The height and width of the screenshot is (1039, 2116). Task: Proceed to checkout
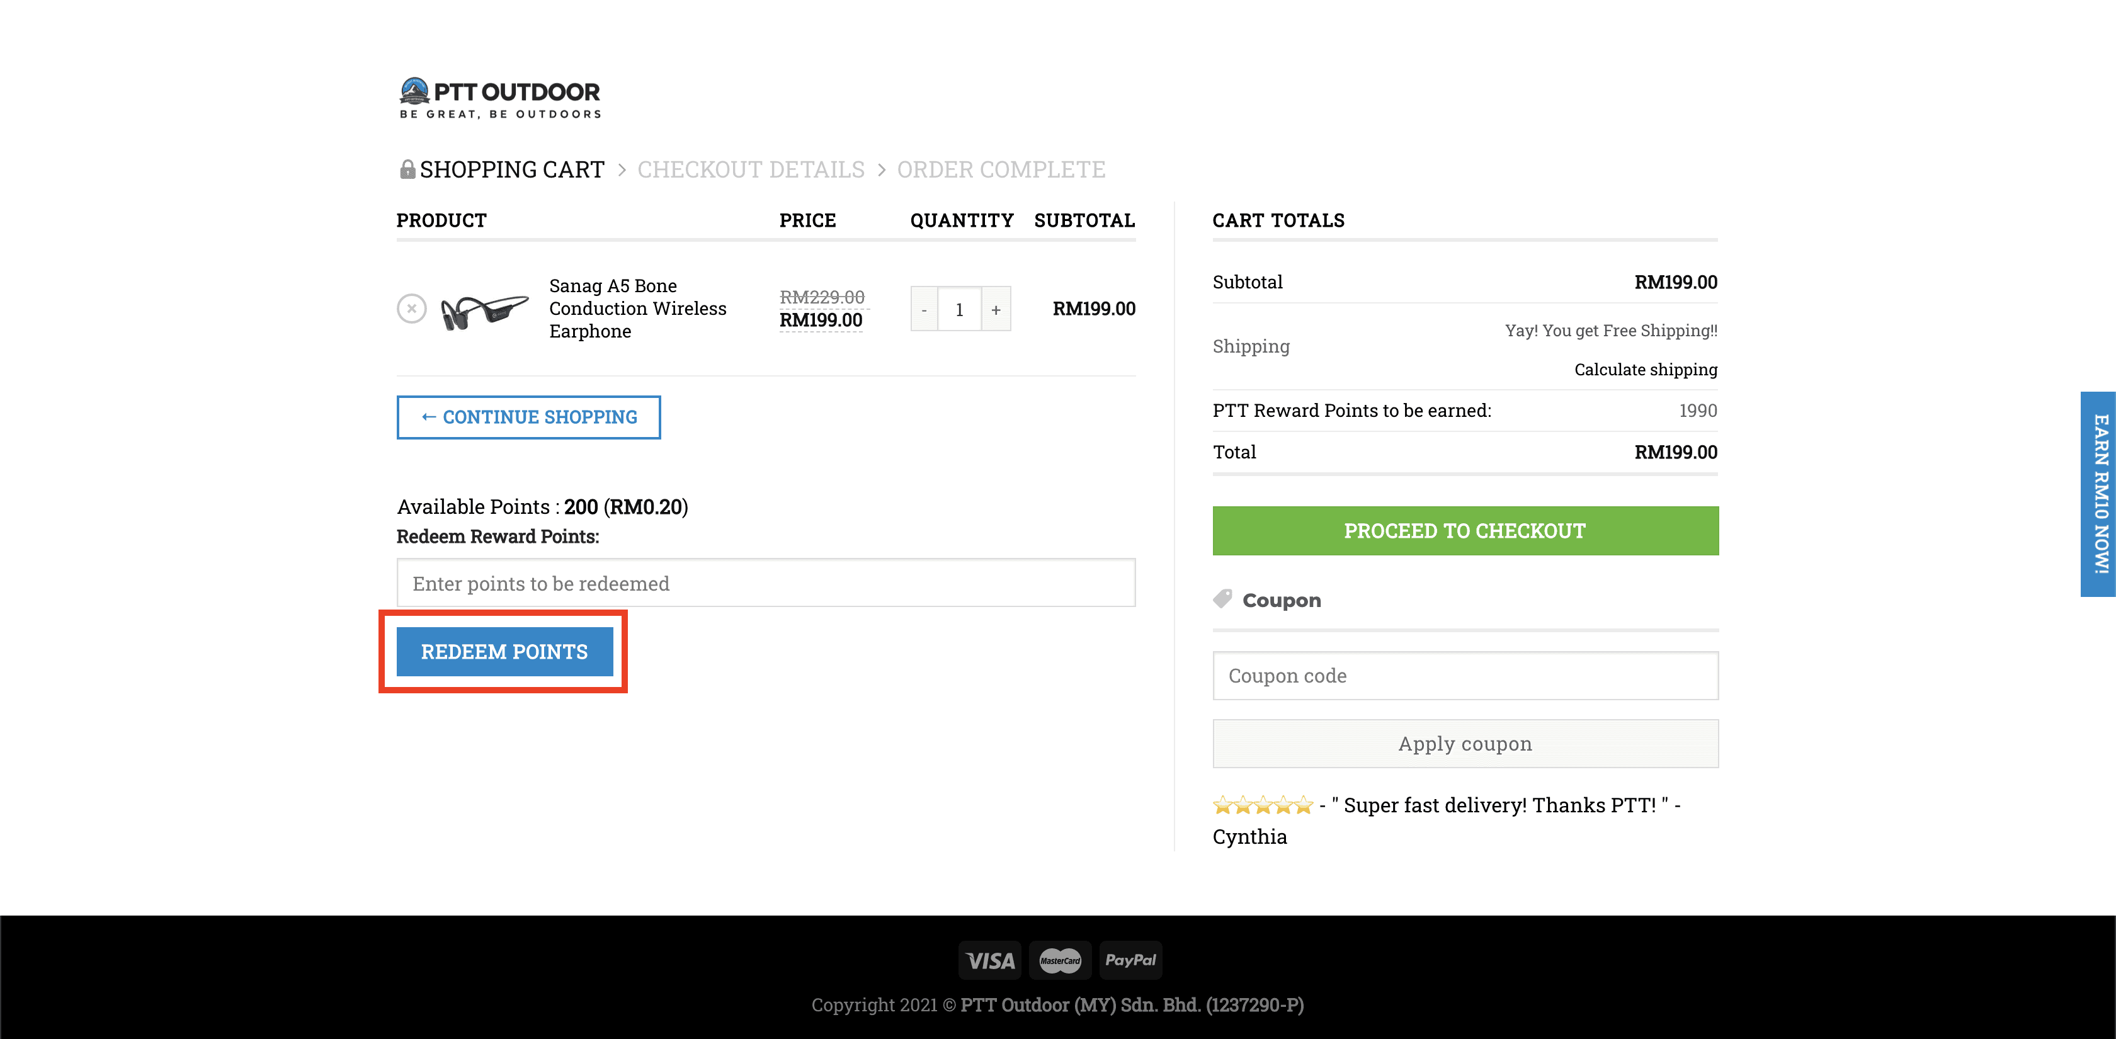click(x=1465, y=531)
